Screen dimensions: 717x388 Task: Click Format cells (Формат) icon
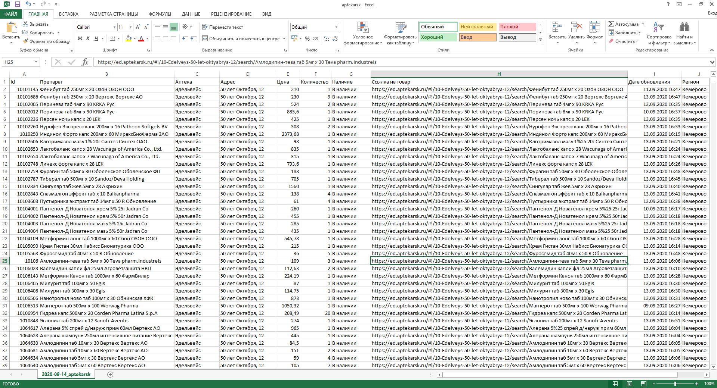[x=594, y=28]
